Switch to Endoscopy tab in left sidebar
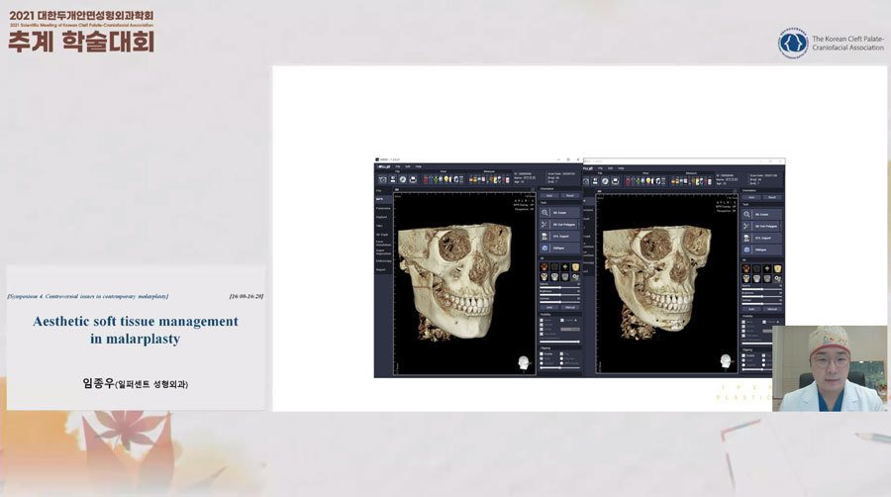The image size is (891, 497). (x=383, y=260)
